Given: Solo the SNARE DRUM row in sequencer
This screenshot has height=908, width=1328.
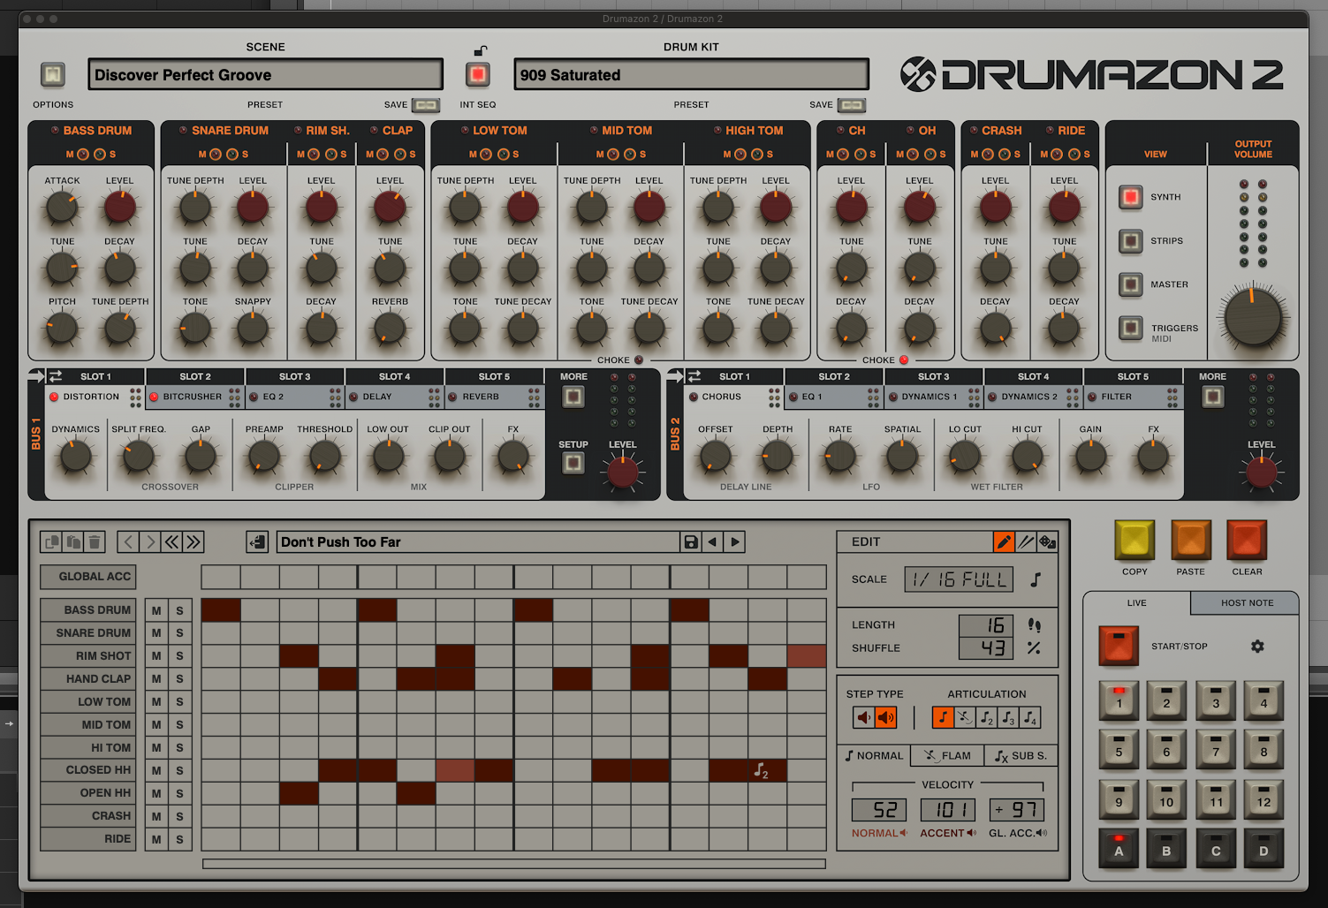Looking at the screenshot, I should point(179,633).
